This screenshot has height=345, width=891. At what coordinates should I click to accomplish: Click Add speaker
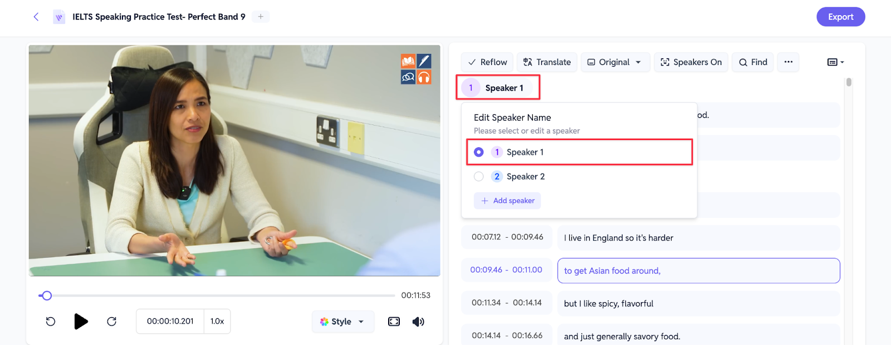point(507,201)
